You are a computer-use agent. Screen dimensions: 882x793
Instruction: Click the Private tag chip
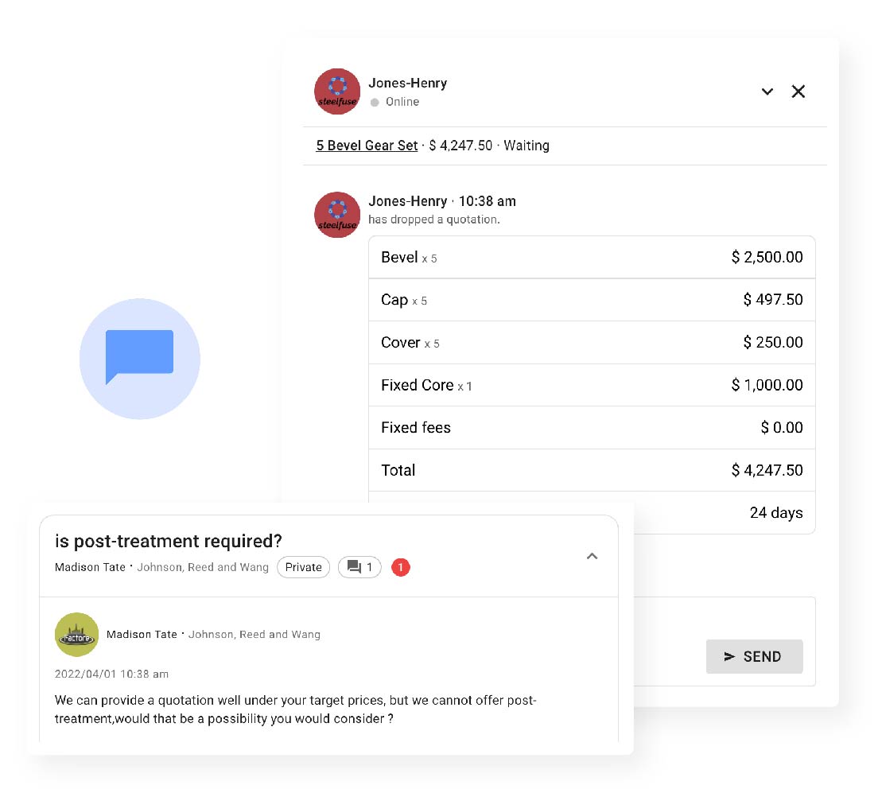[x=303, y=567]
